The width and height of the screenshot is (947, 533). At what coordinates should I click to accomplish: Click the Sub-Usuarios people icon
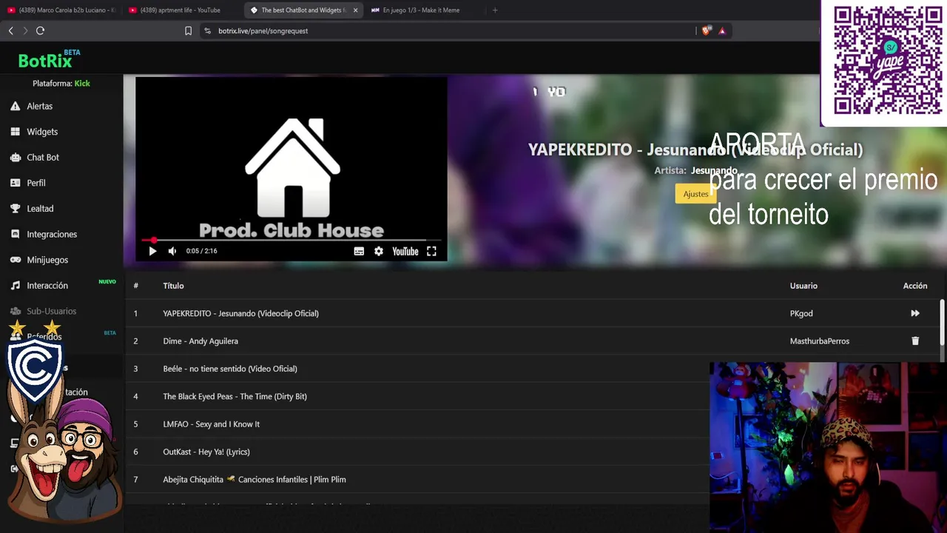[x=15, y=311]
